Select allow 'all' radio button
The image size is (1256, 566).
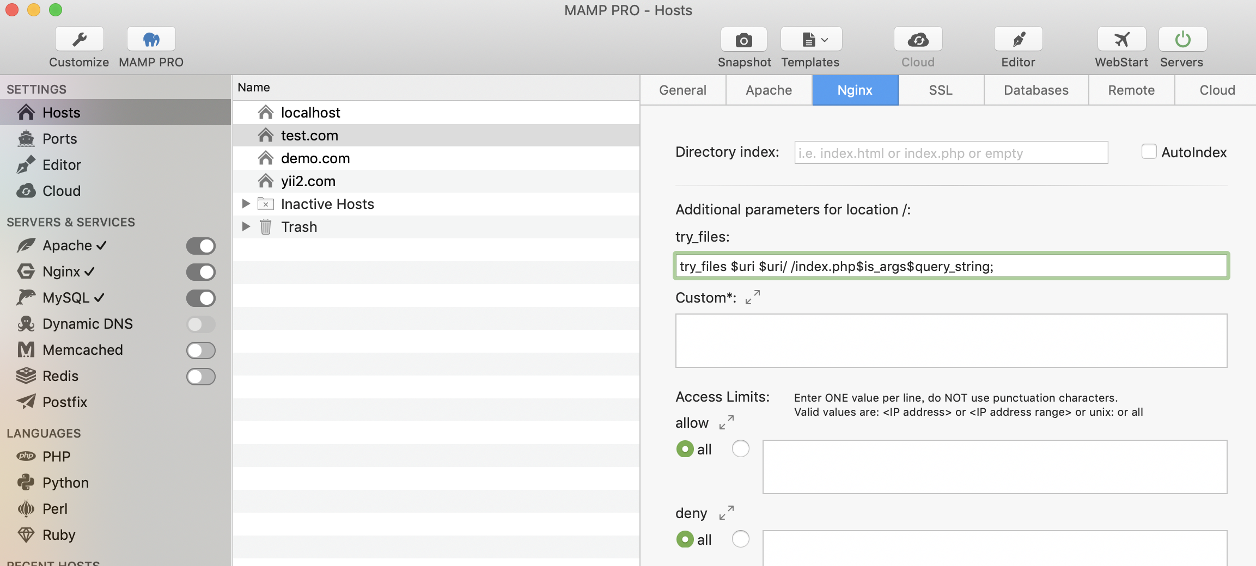click(x=685, y=449)
